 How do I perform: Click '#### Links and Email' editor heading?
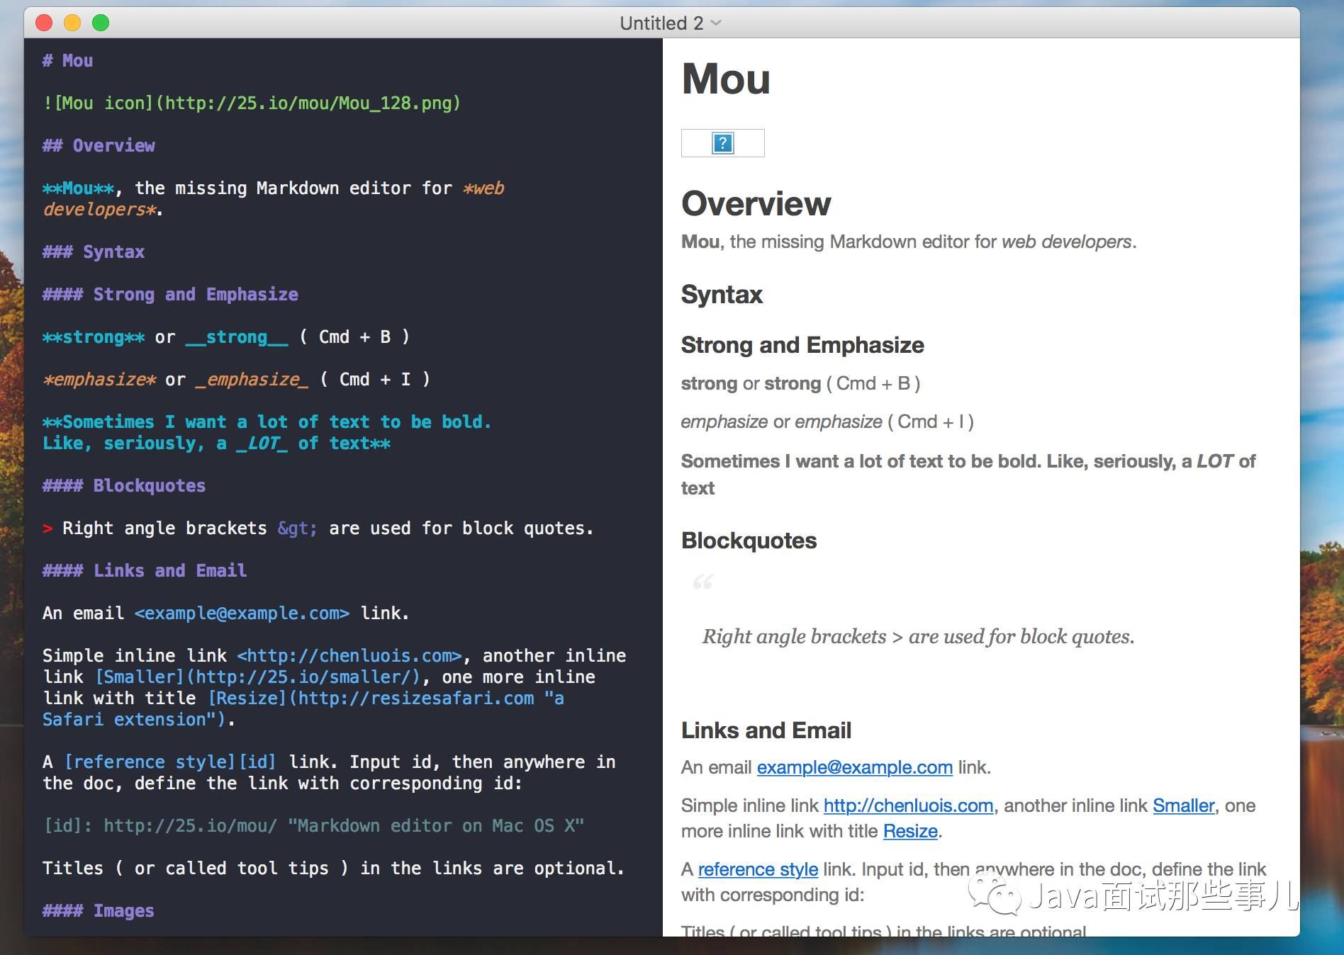[145, 571]
